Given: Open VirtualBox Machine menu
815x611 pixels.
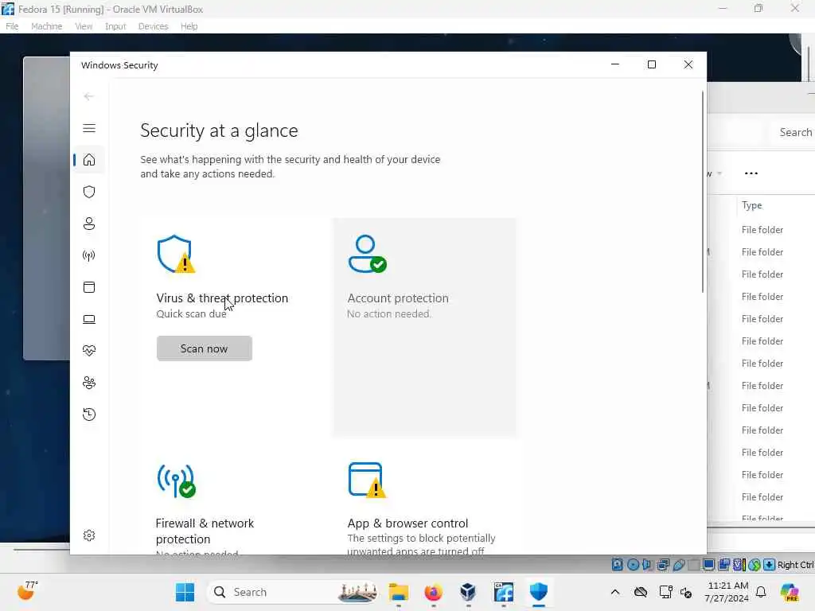Looking at the screenshot, I should 46,26.
